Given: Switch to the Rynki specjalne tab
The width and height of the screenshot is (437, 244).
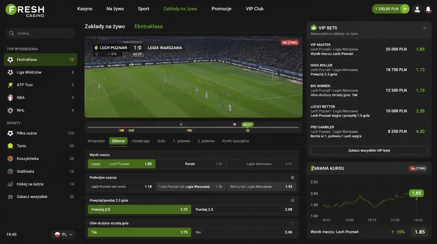Looking at the screenshot, I should tap(235, 141).
